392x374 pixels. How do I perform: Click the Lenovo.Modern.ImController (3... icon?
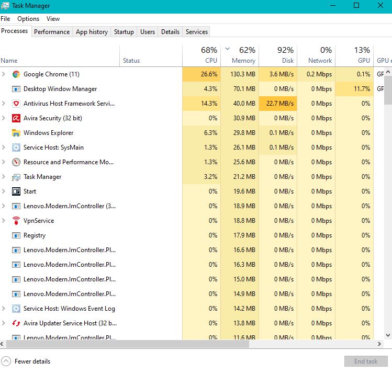pyautogui.click(x=16, y=206)
